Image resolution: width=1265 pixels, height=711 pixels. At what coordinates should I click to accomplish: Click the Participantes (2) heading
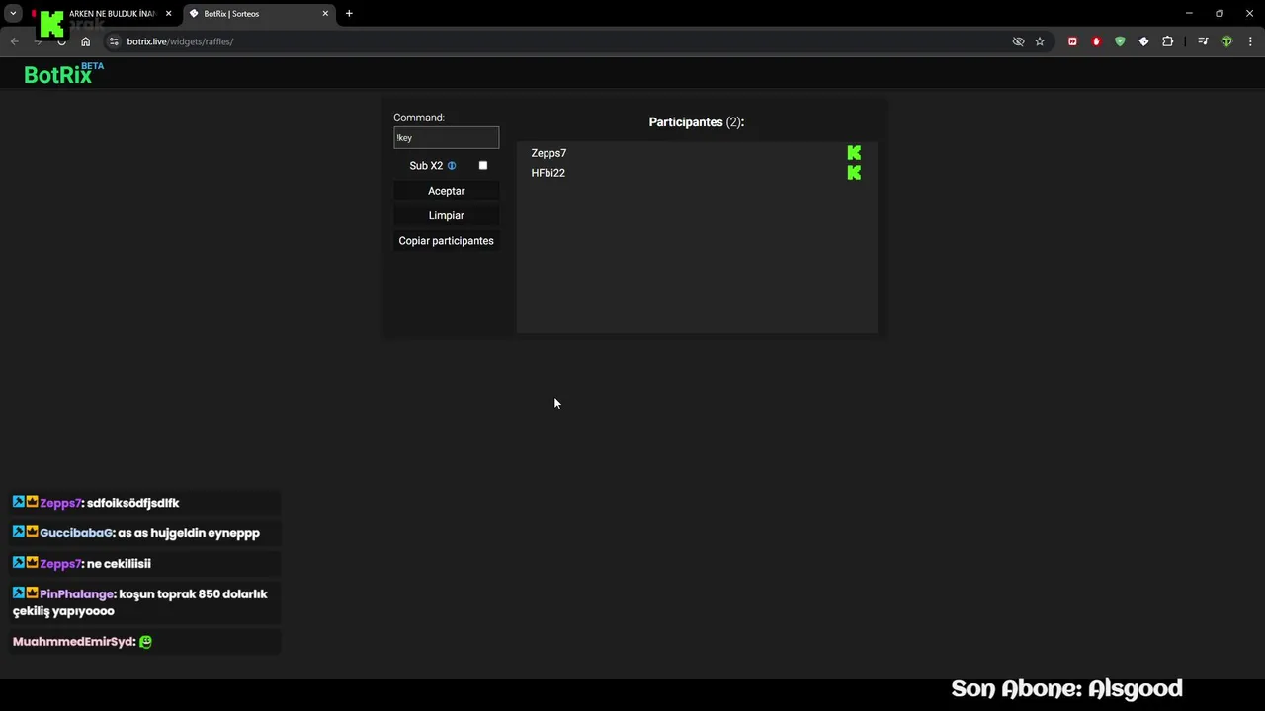(697, 122)
